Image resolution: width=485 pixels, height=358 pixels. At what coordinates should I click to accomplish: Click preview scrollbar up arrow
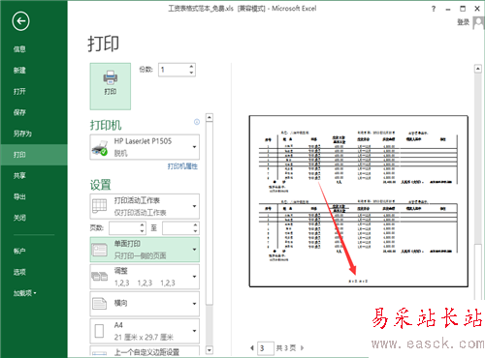[x=478, y=69]
